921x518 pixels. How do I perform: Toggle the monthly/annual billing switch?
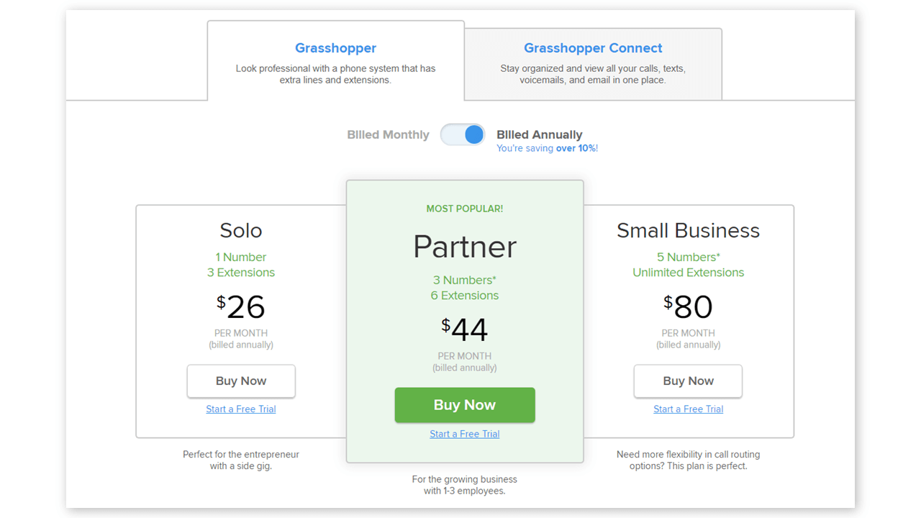463,135
